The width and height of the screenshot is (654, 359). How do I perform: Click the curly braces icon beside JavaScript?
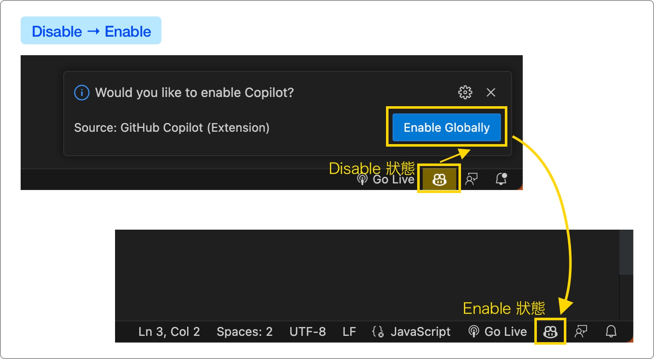tap(378, 332)
